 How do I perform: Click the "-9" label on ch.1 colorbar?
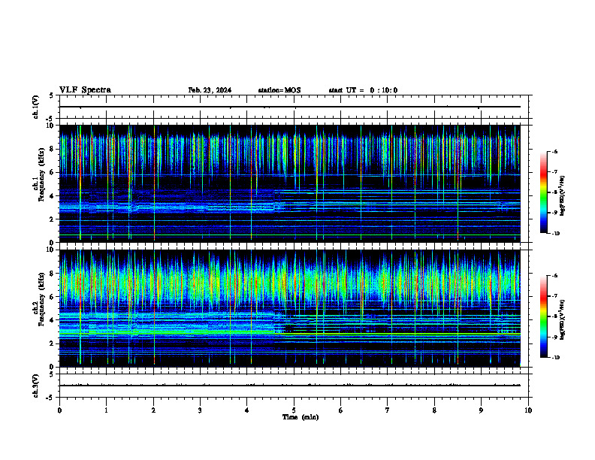(x=554, y=213)
